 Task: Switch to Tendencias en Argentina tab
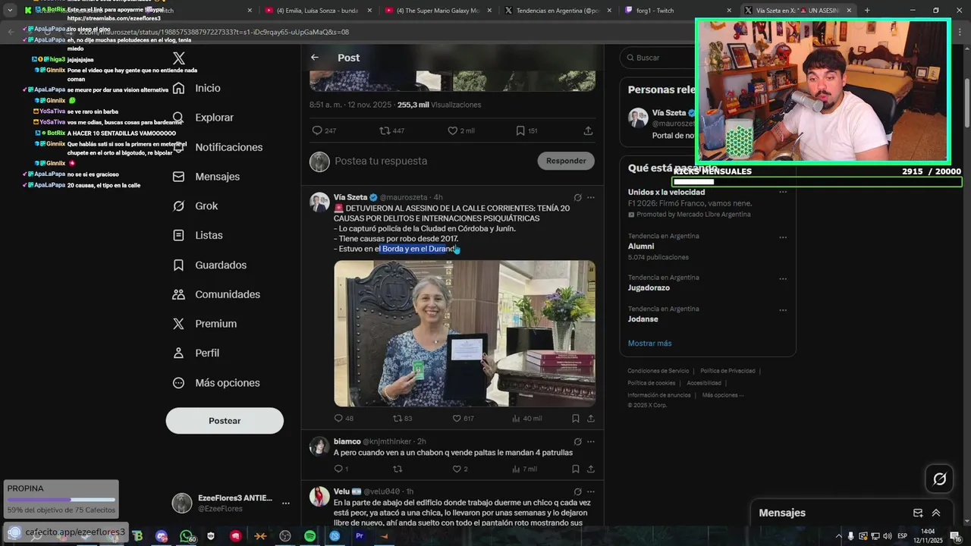pos(557,11)
